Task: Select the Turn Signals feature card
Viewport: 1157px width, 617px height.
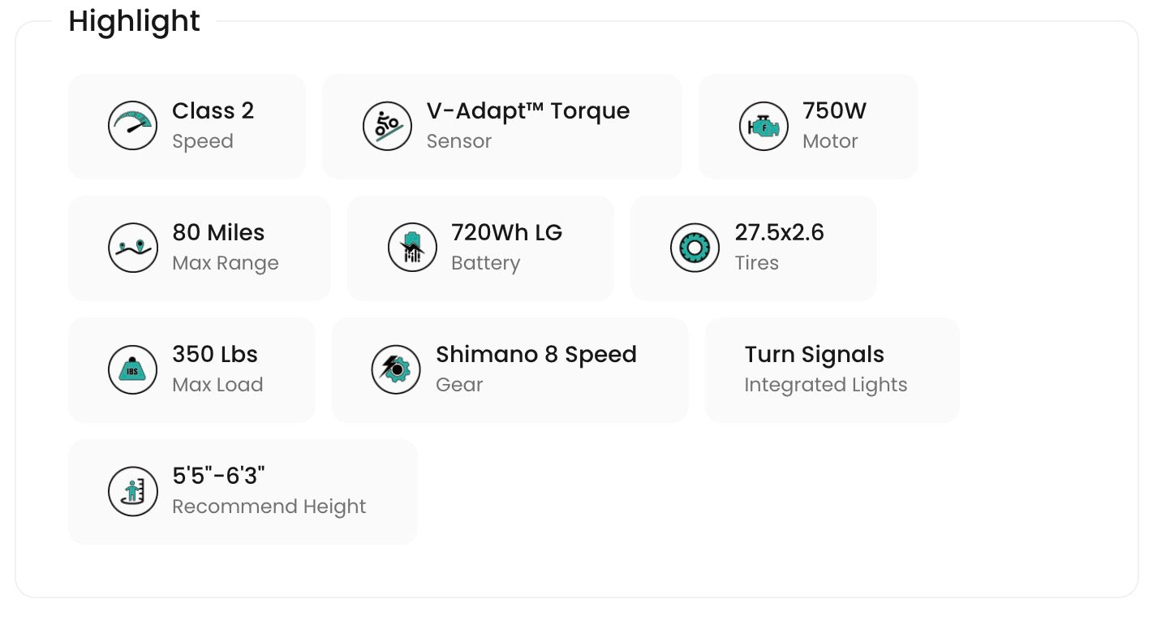Action: [832, 369]
